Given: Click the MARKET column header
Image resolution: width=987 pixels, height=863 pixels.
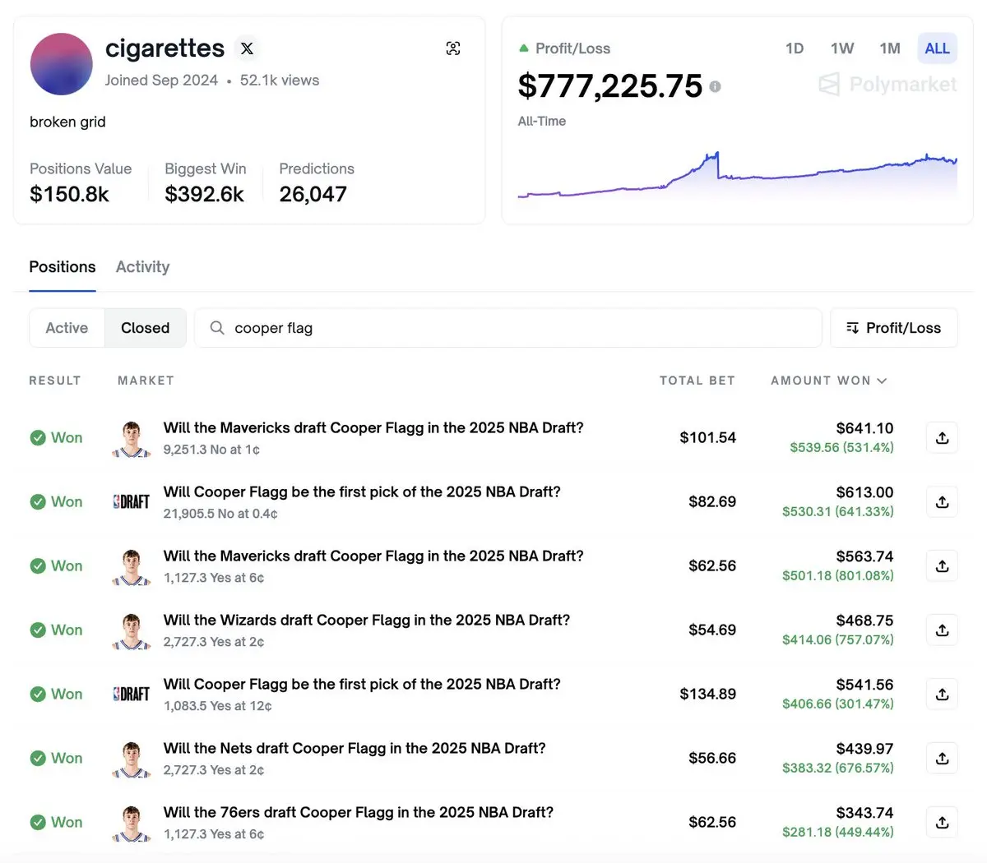Looking at the screenshot, I should pyautogui.click(x=146, y=381).
